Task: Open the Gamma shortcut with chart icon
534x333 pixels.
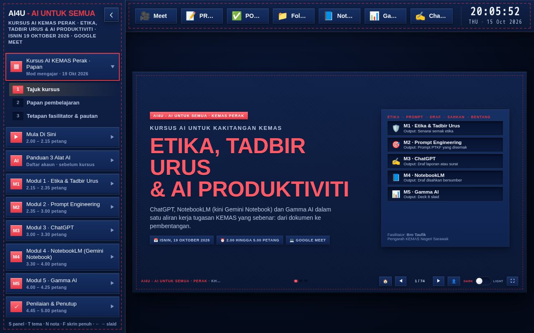Action: pos(385,16)
